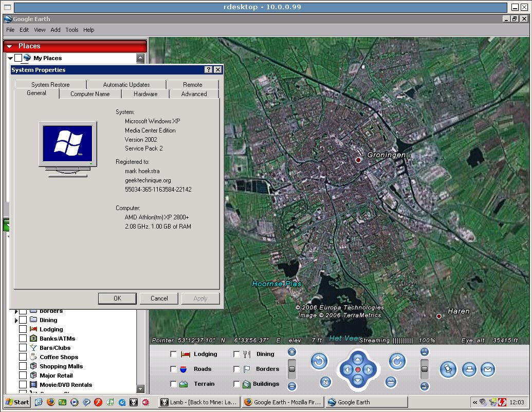Launch iTunes from the quick launch bar
Image resolution: width=532 pixels, height=412 pixels.
click(x=111, y=402)
